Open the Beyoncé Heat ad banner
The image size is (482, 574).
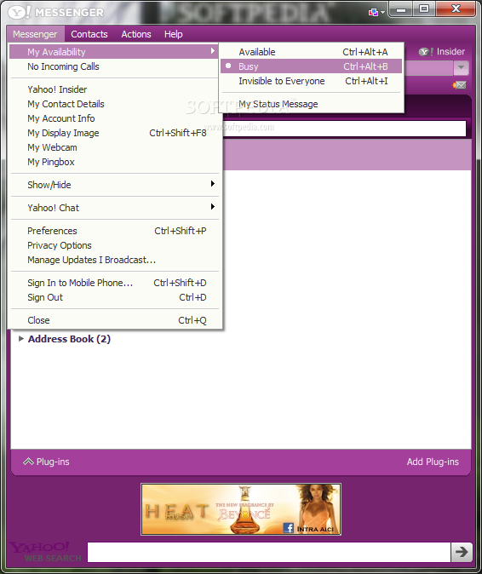[241, 508]
